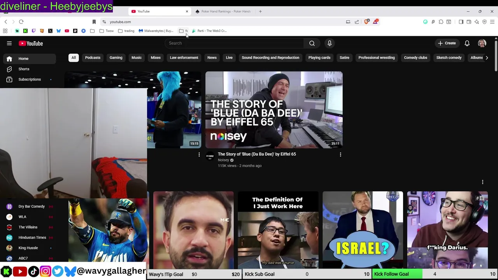Click the share page icon in address bar
This screenshot has width=498, height=280.
357,22
